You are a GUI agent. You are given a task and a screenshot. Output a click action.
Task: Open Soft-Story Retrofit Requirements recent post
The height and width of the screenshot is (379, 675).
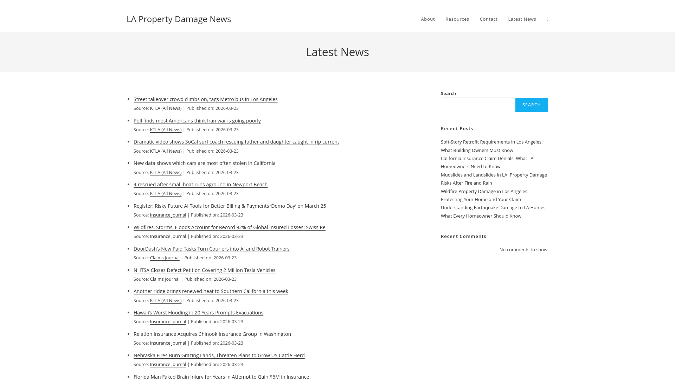pos(491,146)
